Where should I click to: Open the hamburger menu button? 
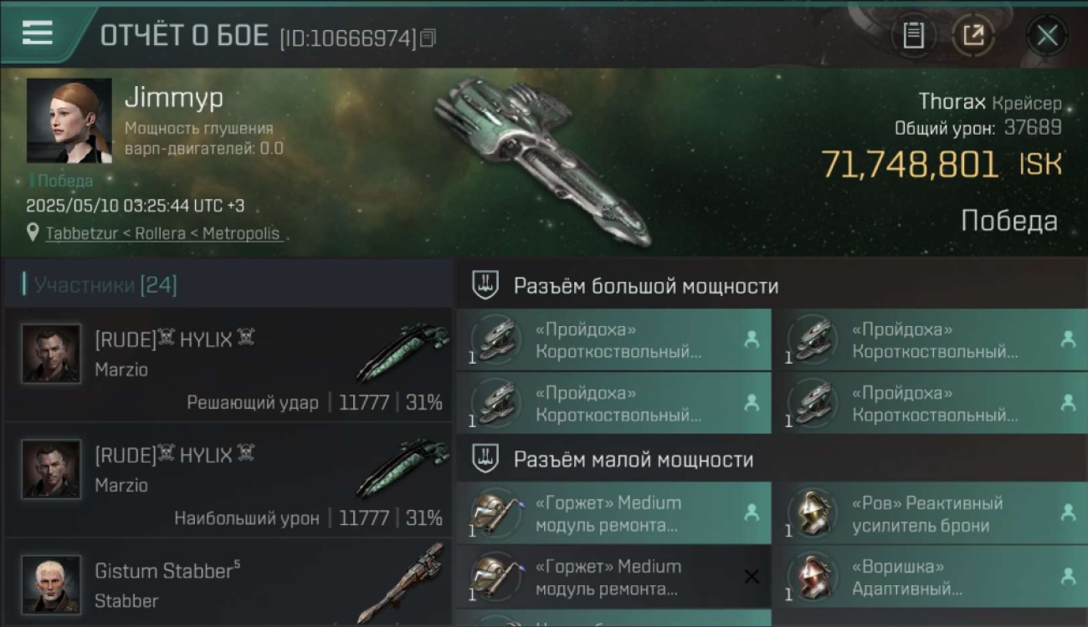coord(38,34)
